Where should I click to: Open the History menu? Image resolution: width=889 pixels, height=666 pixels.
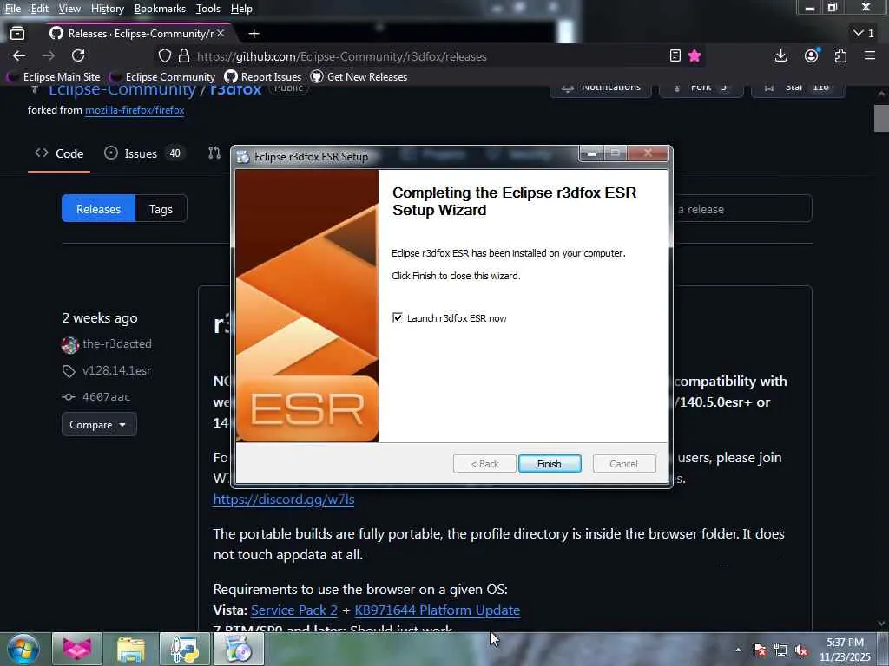pyautogui.click(x=107, y=9)
